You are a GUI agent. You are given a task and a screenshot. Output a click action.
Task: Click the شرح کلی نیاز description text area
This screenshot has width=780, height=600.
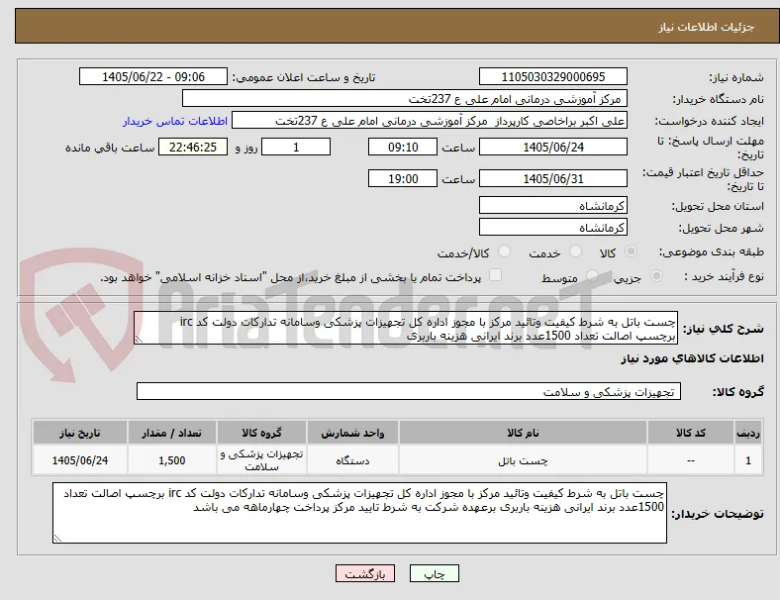point(406,329)
